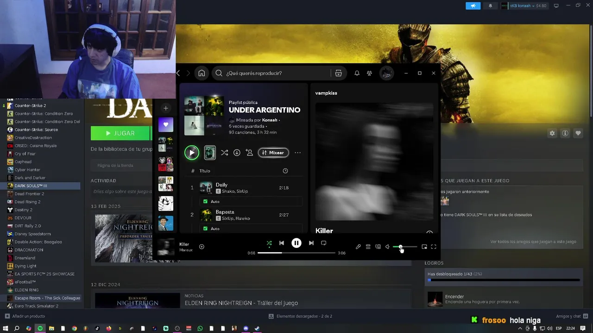Select ELDEN RING in Steam library
Viewport: 593px width, 333px height.
(x=26, y=290)
